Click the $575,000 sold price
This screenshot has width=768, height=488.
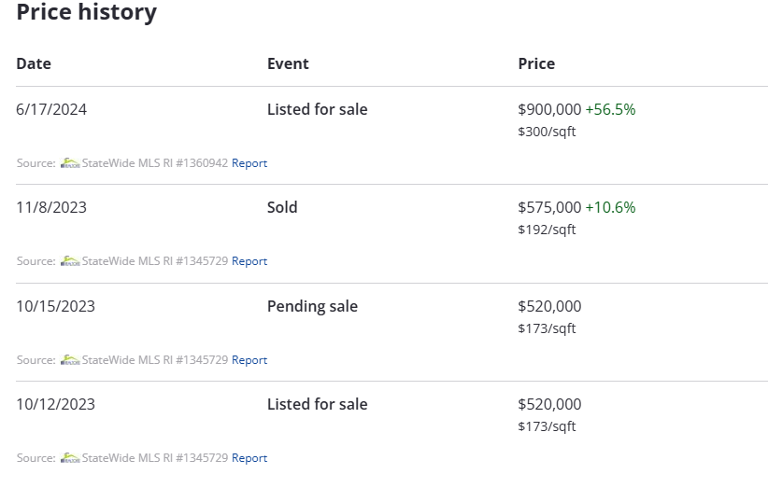tap(549, 207)
